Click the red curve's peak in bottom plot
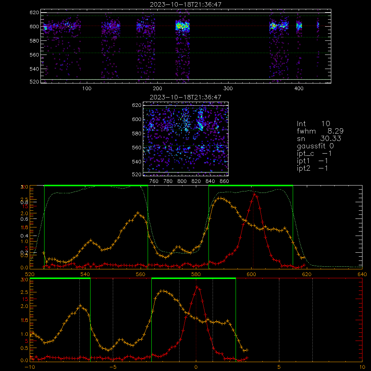 pos(197,287)
